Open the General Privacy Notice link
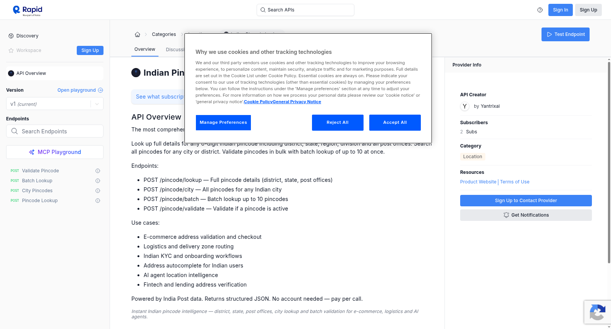This screenshot has height=329, width=611. coord(297,102)
